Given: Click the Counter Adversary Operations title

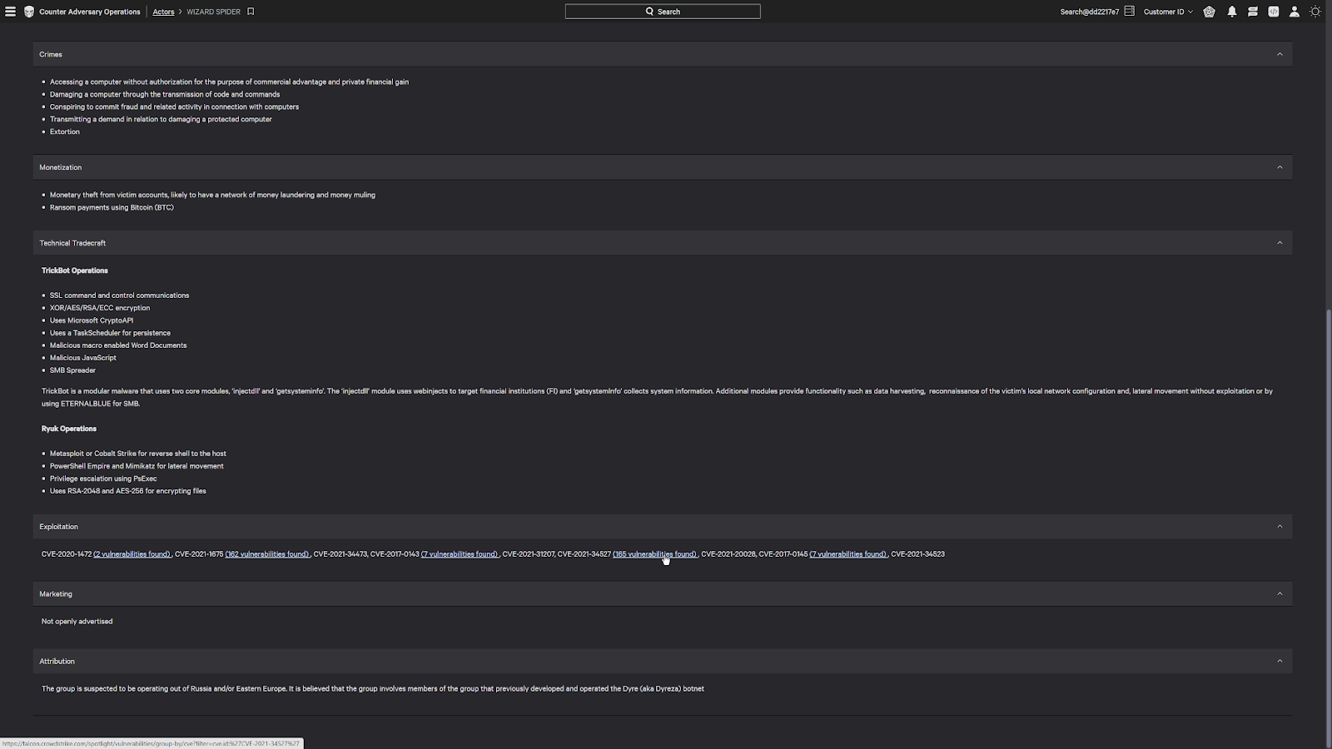Looking at the screenshot, I should [x=90, y=12].
